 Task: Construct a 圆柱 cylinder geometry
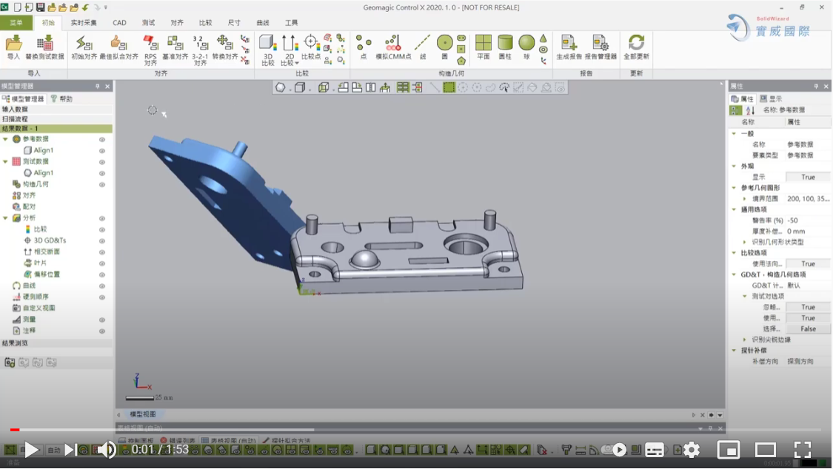[505, 47]
